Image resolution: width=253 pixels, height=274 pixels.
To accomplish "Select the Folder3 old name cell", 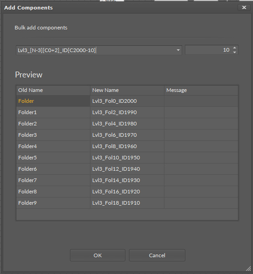I will (53, 135).
